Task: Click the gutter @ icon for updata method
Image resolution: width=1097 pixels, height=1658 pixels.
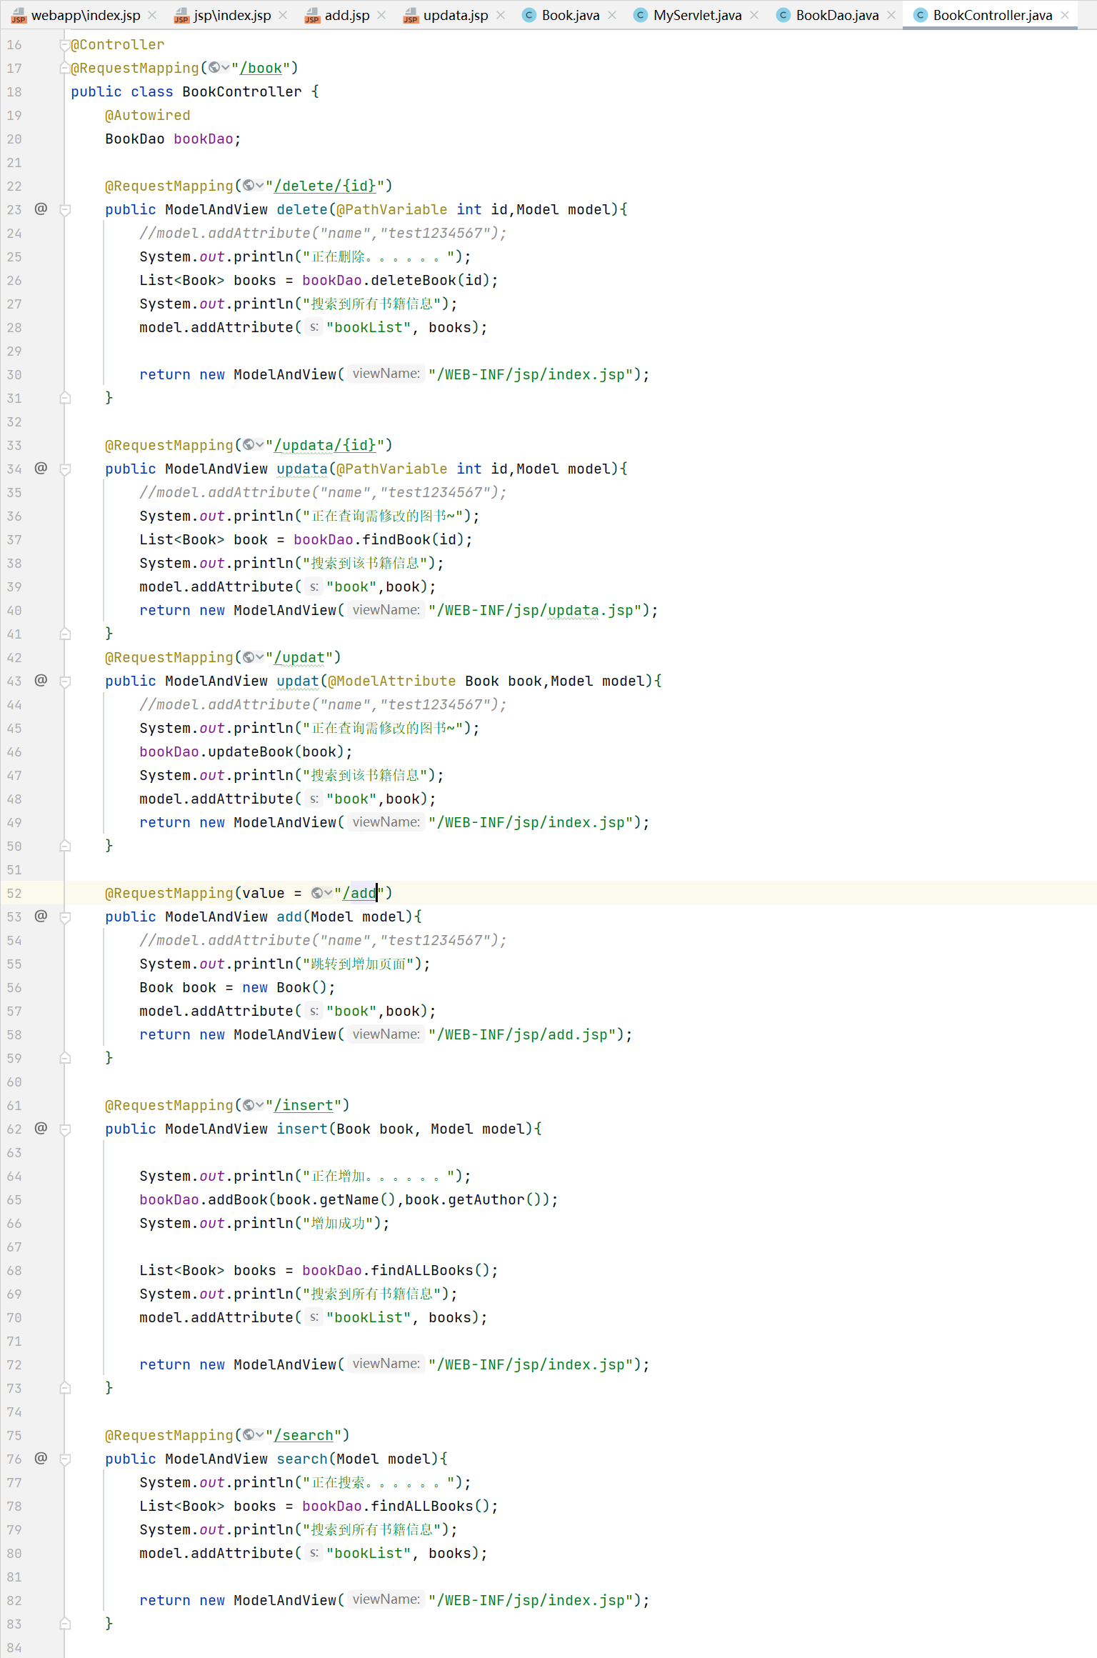Action: pyautogui.click(x=41, y=468)
